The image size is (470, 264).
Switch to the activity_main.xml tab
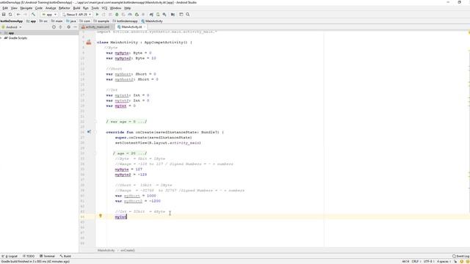coord(98,27)
